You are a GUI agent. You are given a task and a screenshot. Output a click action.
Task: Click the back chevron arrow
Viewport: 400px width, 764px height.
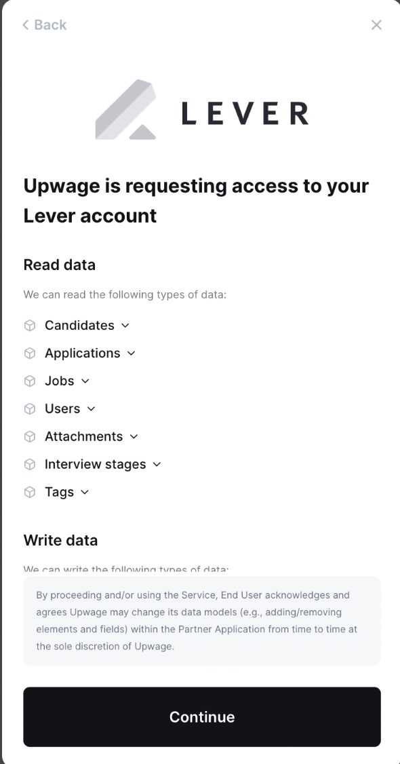(x=25, y=24)
